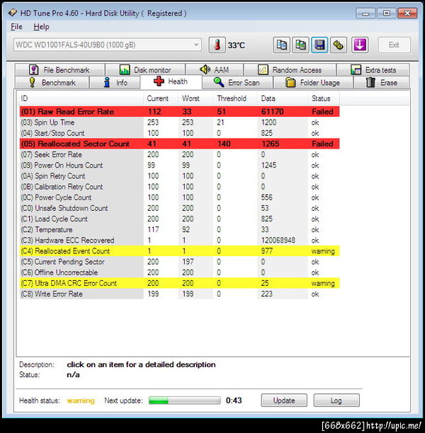The width and height of the screenshot is (425, 433).
Task: Open the Extra tests tab
Action: tap(373, 70)
